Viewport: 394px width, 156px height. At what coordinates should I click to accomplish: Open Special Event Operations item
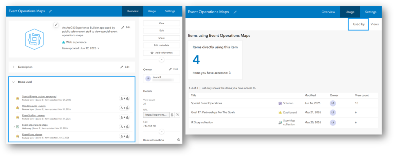point(207,103)
